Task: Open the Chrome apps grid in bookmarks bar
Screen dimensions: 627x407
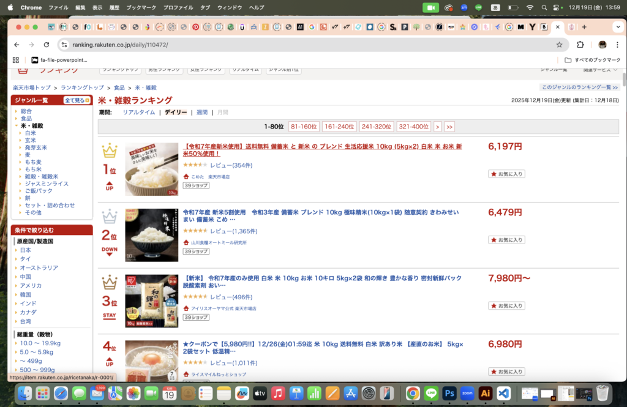Action: tap(16, 60)
